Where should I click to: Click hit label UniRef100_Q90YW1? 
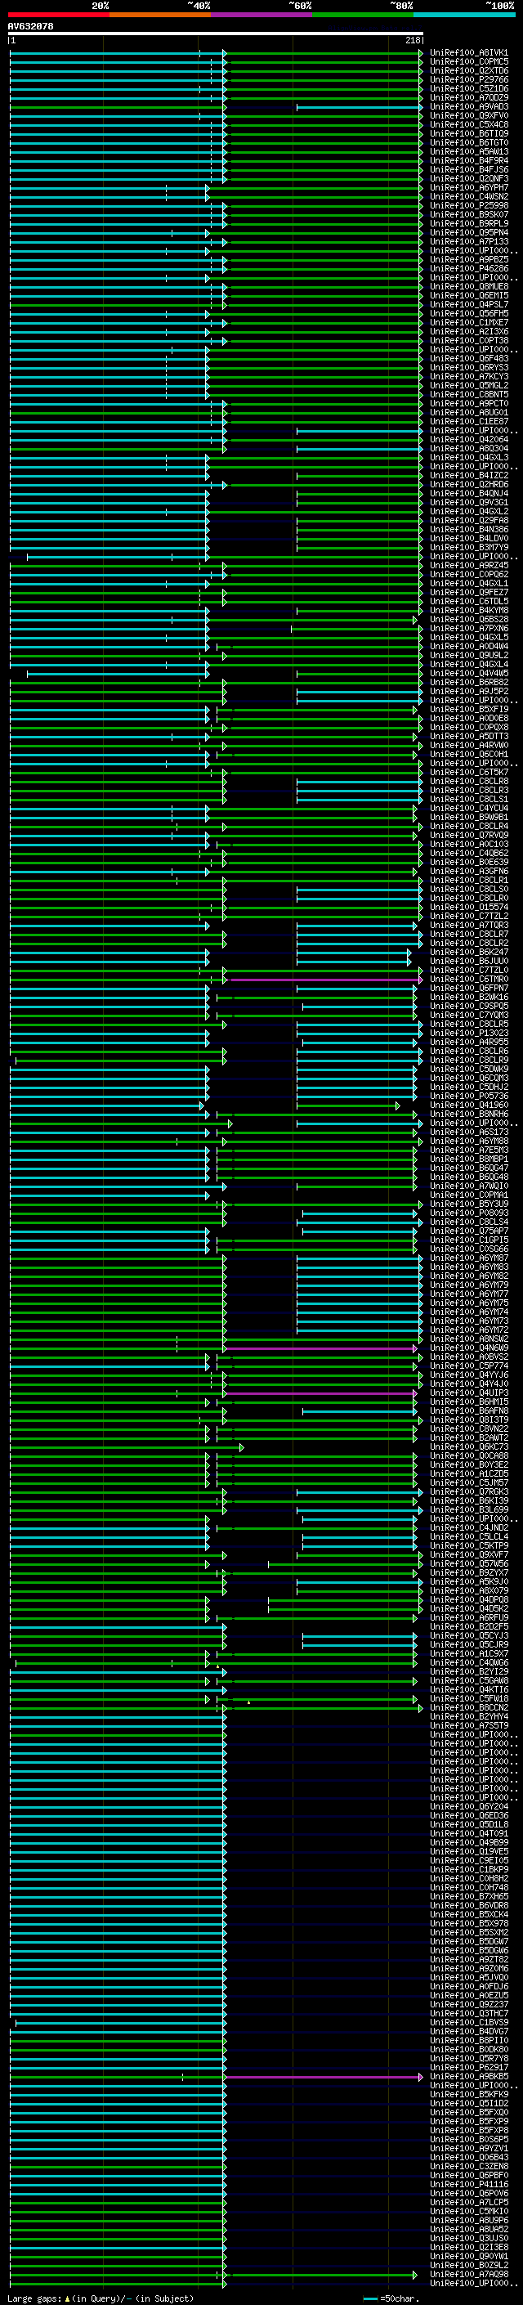pyautogui.click(x=469, y=2256)
